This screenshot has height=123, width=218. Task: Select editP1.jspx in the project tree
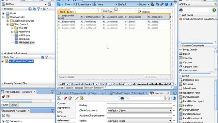(24, 35)
